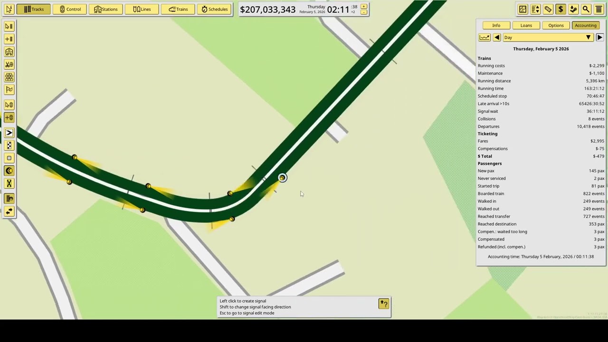608x342 pixels.
Task: Open the Stations menu
Action: (x=106, y=9)
